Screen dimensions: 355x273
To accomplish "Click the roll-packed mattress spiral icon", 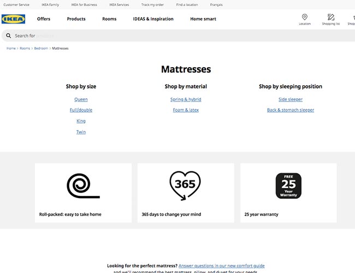I will pos(82,185).
